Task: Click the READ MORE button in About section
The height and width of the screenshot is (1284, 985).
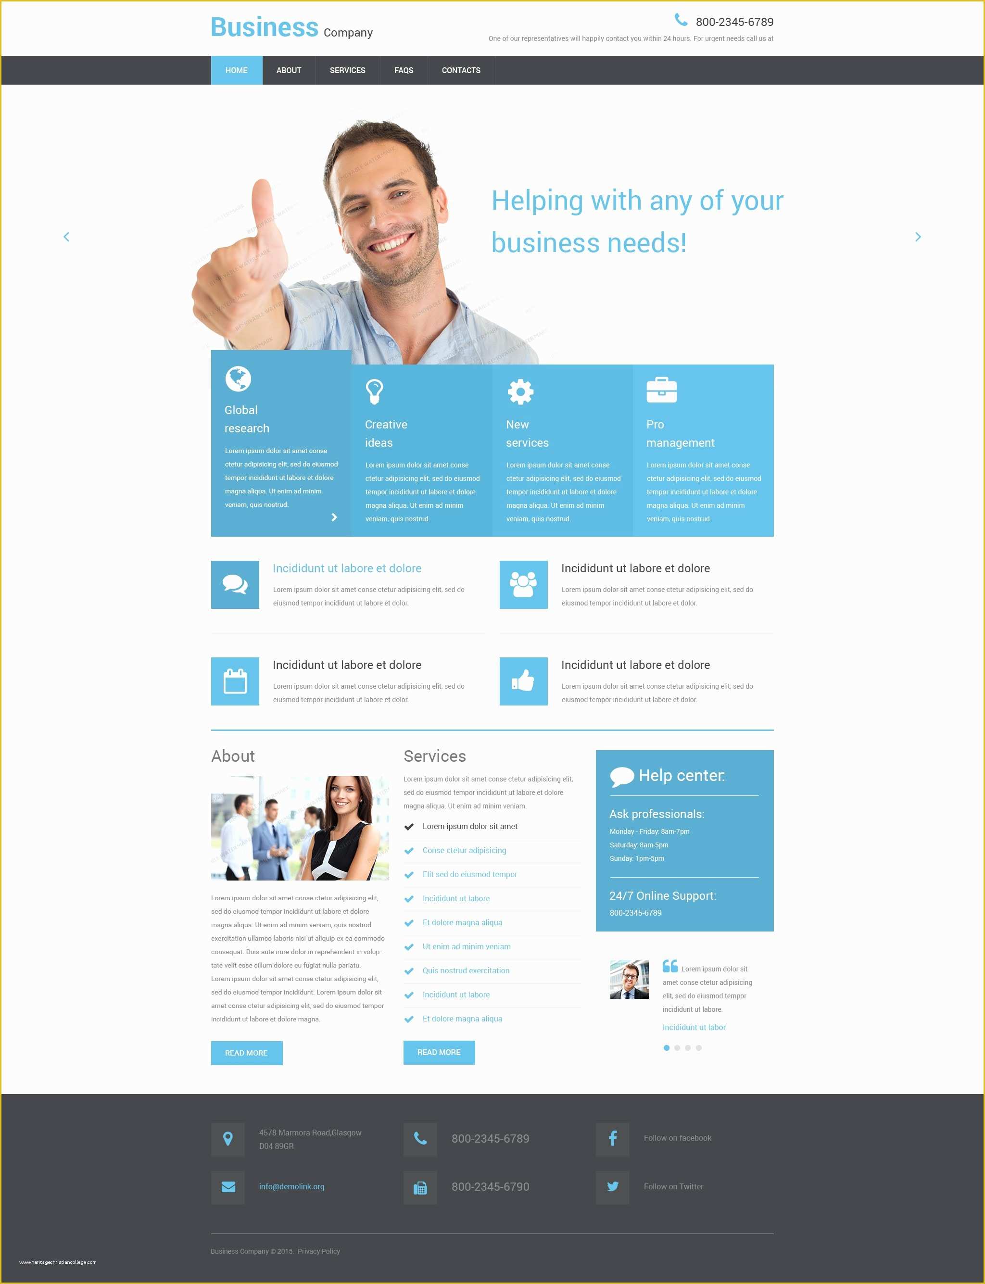Action: pos(245,1053)
